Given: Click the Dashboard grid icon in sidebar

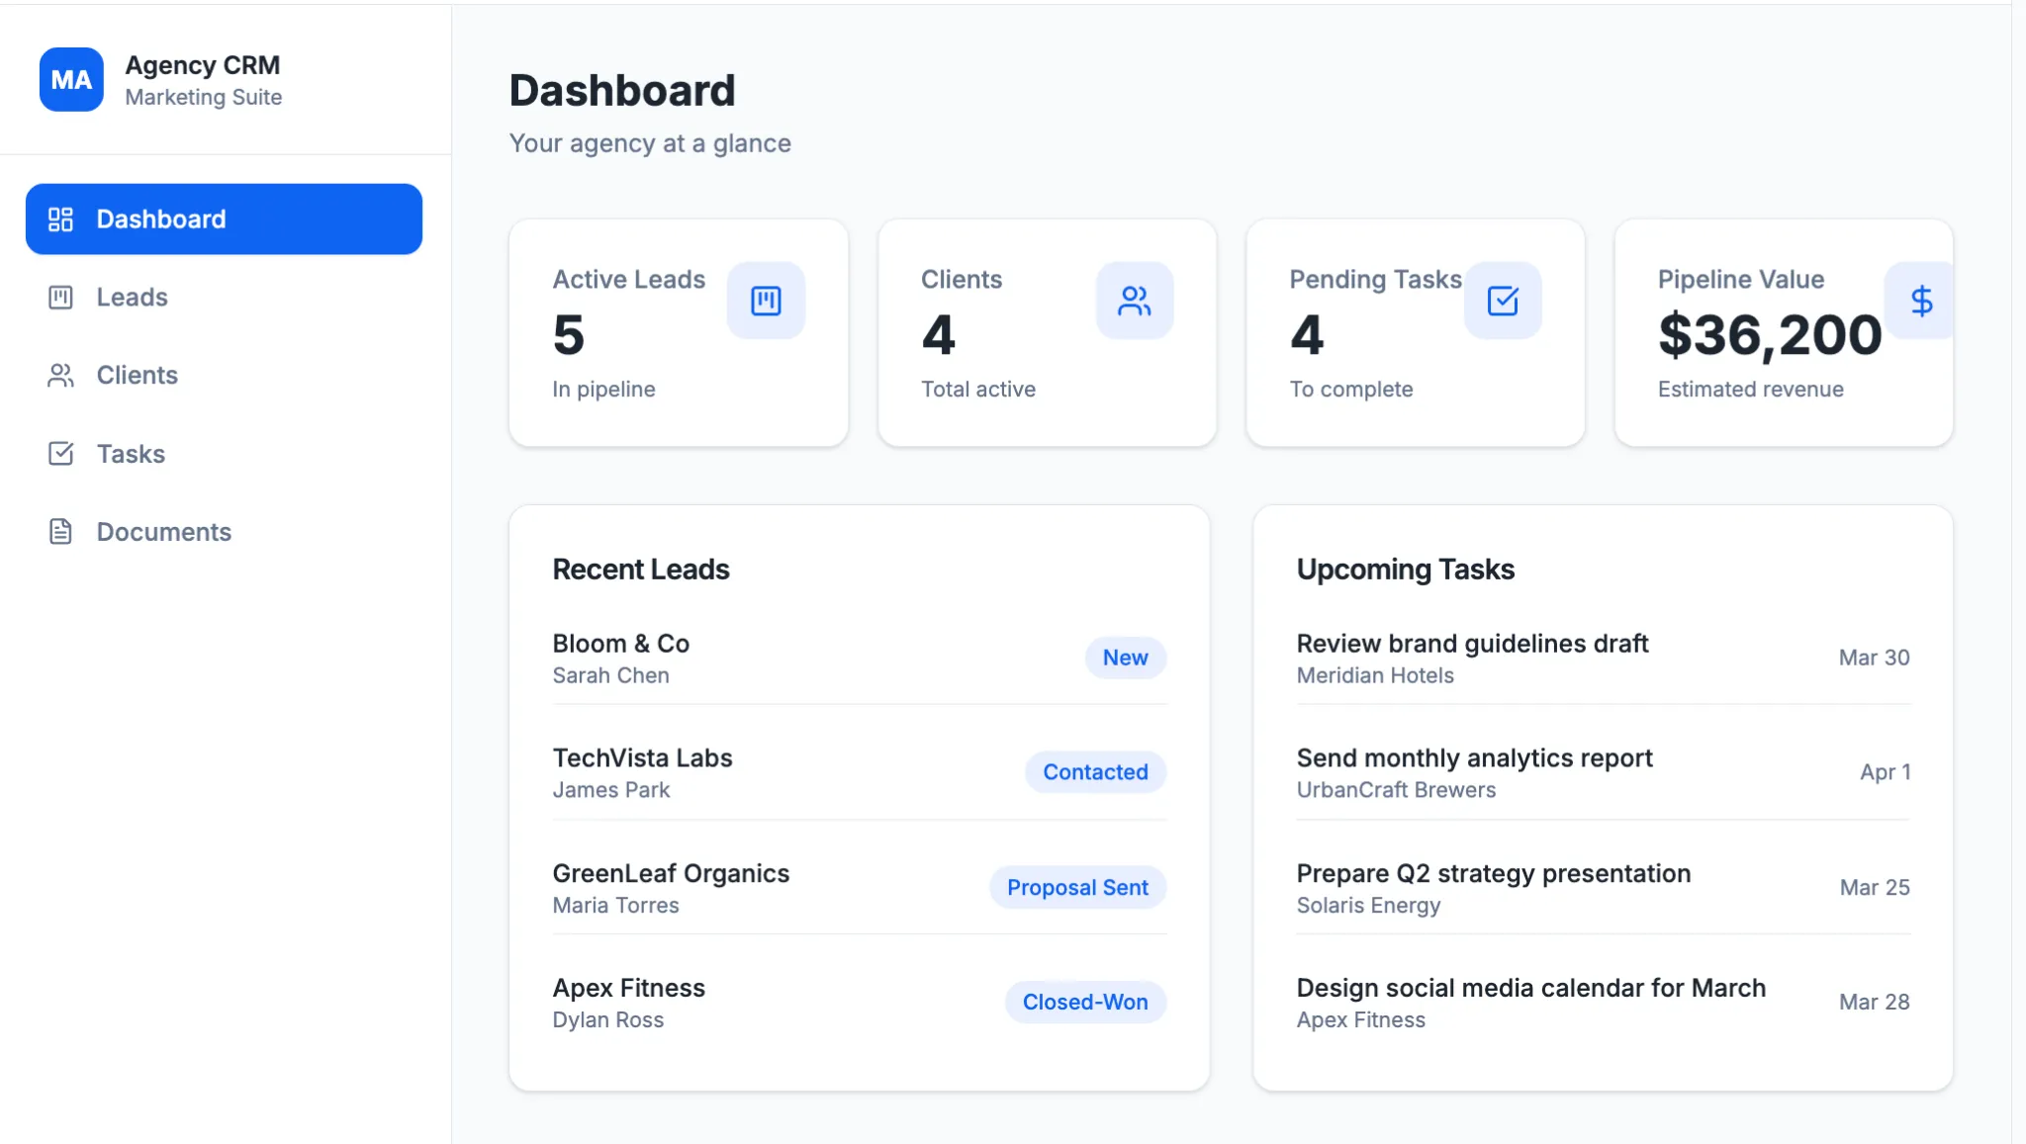Looking at the screenshot, I should coord(60,219).
